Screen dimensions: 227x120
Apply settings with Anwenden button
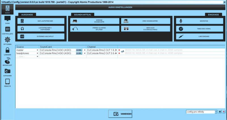120,114
